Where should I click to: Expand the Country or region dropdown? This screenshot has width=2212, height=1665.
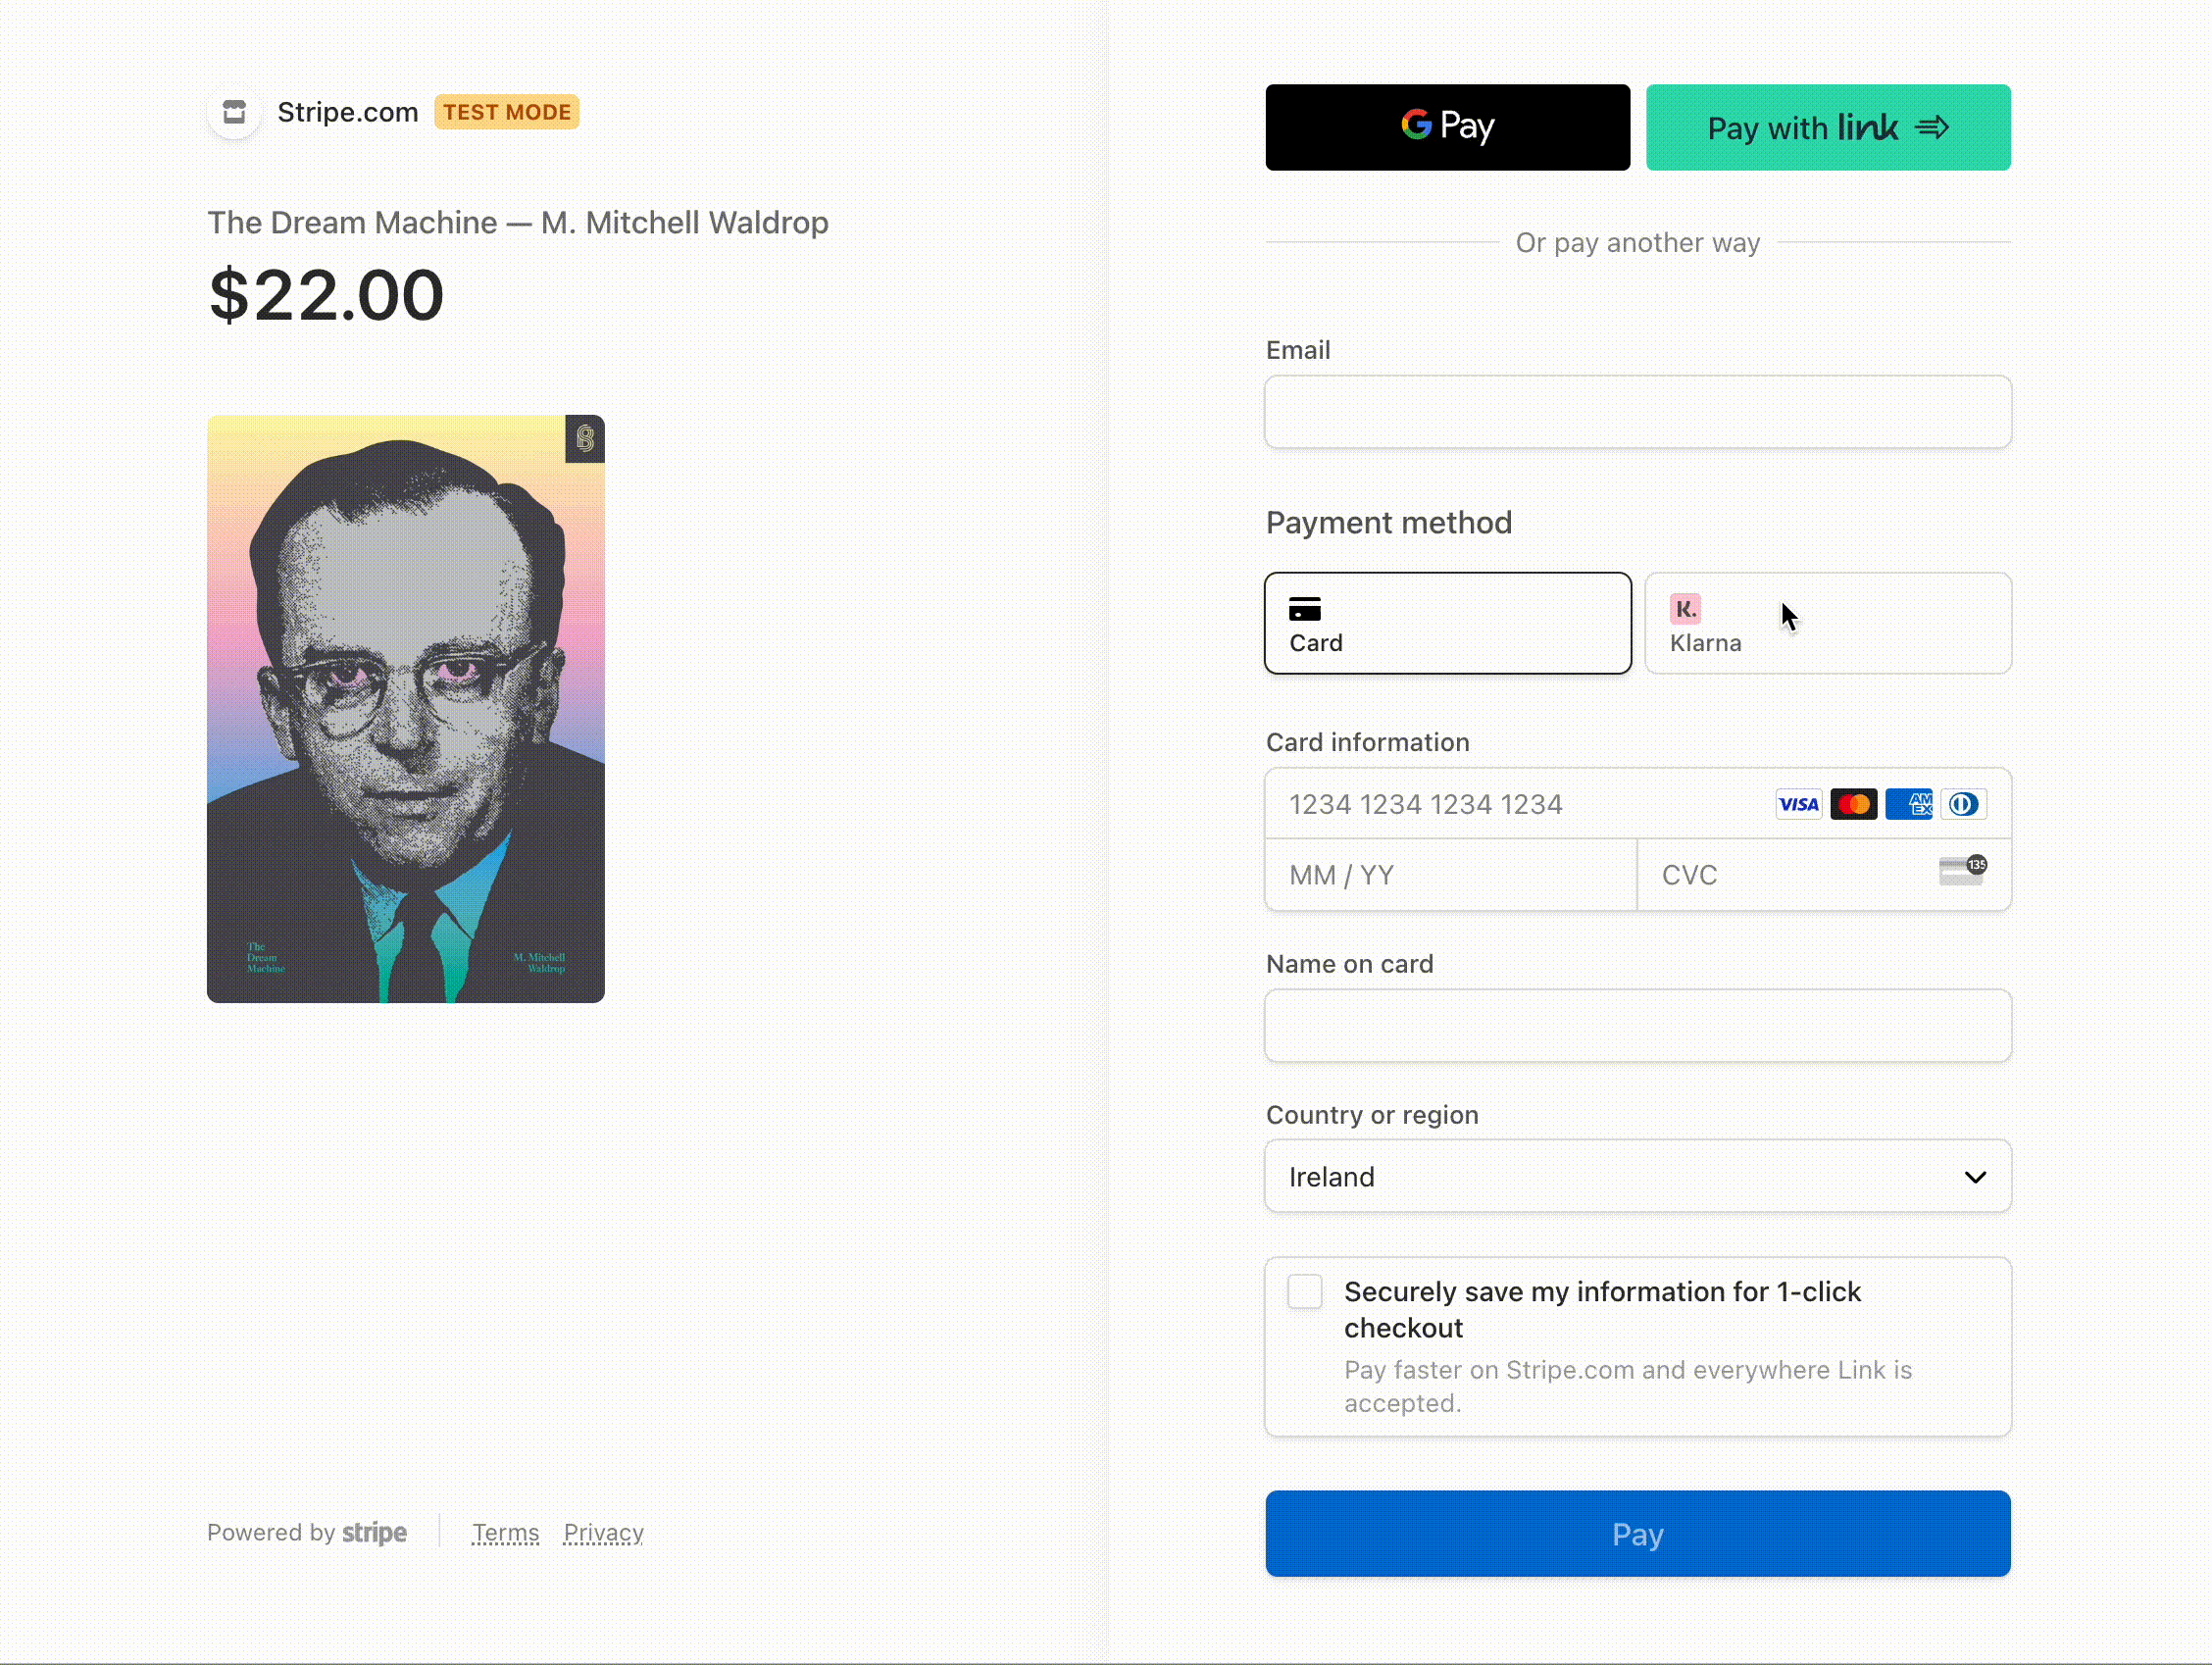[x=1638, y=1176]
